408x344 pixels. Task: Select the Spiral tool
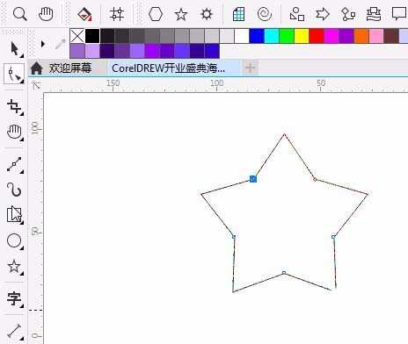[x=264, y=14]
